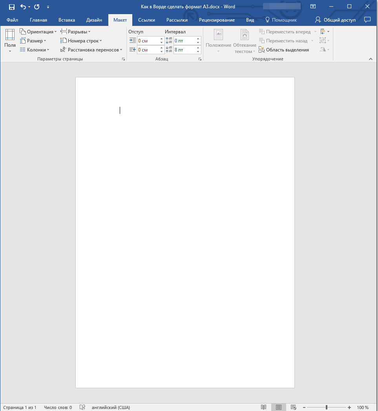Open Область выделения selection pane
Screen dimensions: 378x411
point(284,50)
